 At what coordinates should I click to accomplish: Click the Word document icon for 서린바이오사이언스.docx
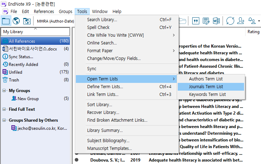[x=5, y=49]
